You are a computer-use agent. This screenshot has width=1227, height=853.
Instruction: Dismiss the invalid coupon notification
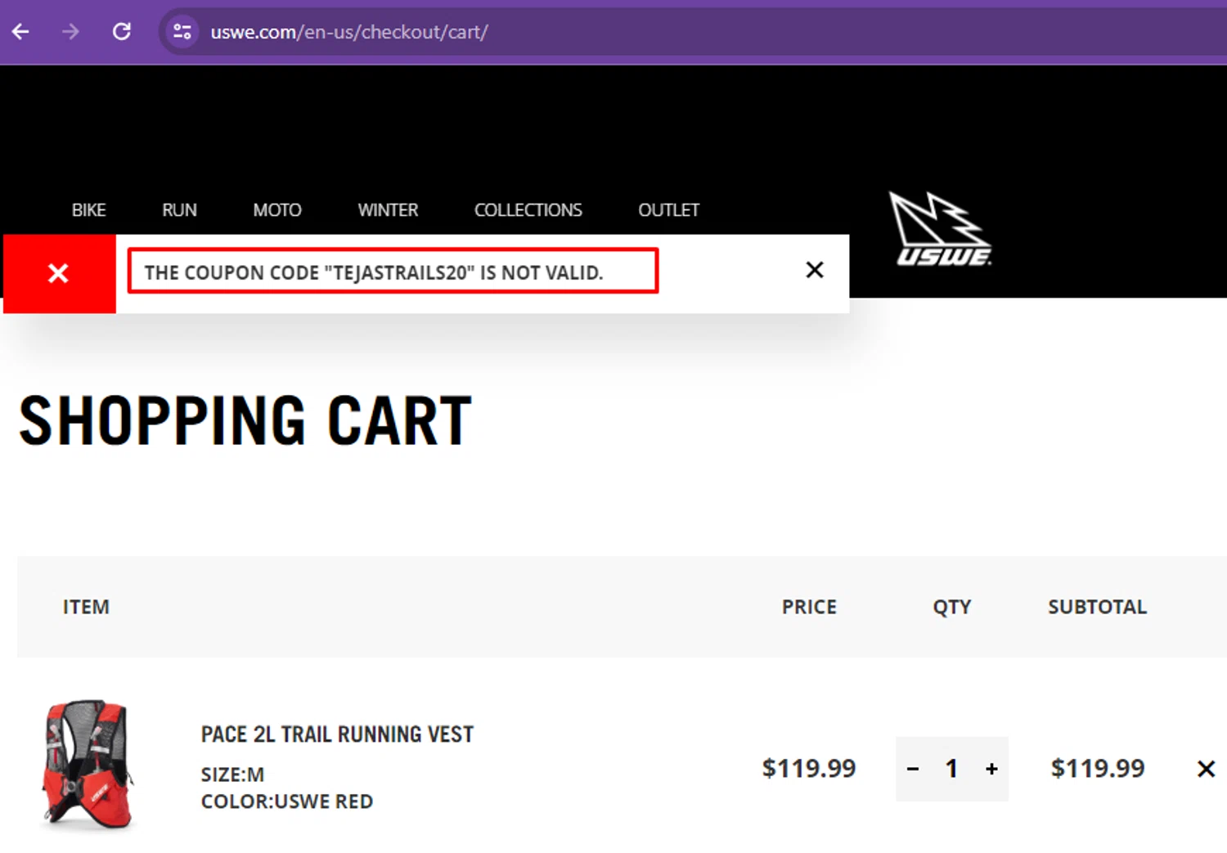click(x=815, y=270)
